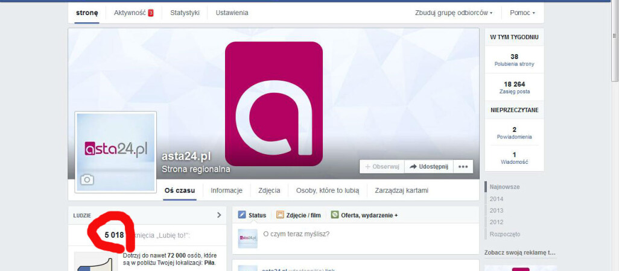Click the Udostępnij button
Viewport: 619px width, 271px height.
coord(429,167)
